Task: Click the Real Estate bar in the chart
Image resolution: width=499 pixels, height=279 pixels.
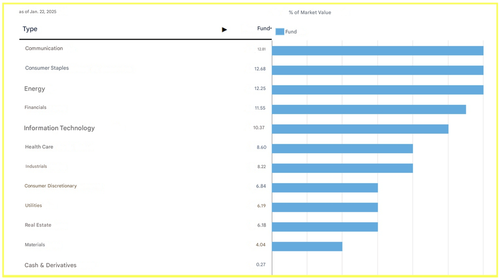Action: [x=325, y=227]
